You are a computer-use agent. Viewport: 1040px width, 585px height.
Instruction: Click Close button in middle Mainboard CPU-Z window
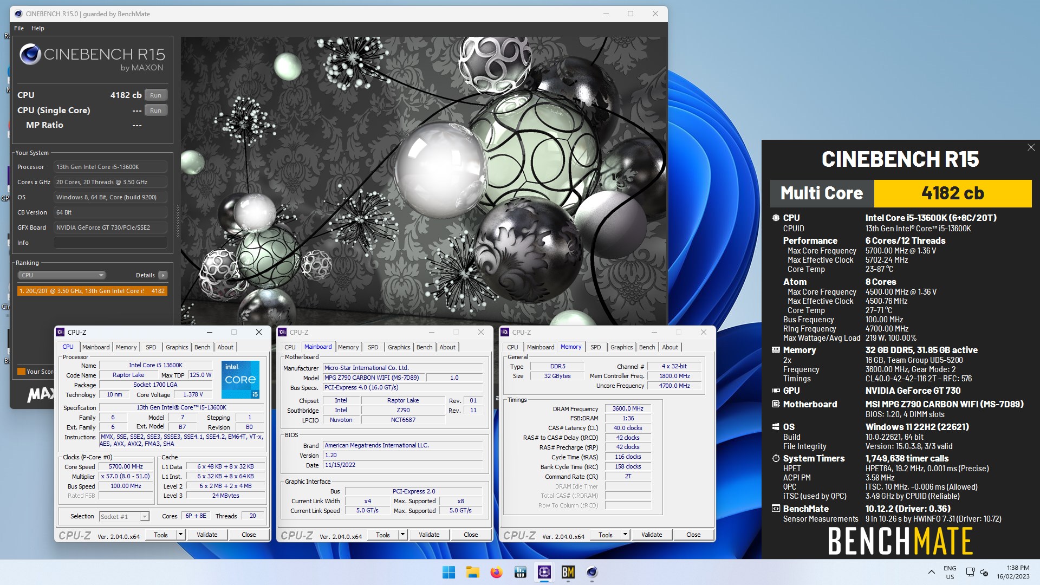coord(471,535)
